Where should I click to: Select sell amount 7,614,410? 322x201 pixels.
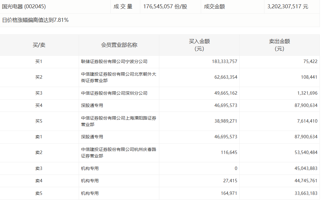pyautogui.click(x=307, y=121)
